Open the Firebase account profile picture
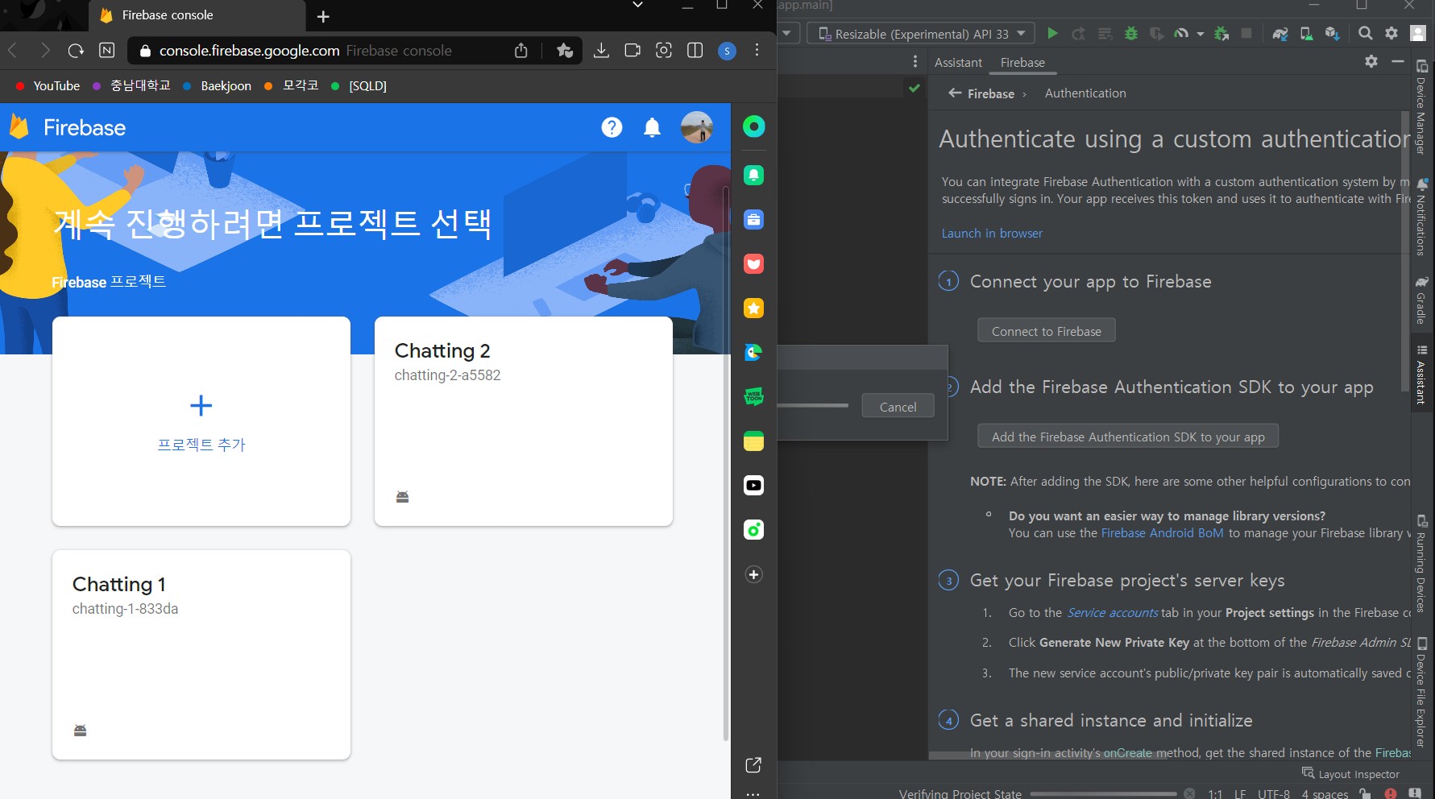The height and width of the screenshot is (799, 1435). [x=696, y=127]
